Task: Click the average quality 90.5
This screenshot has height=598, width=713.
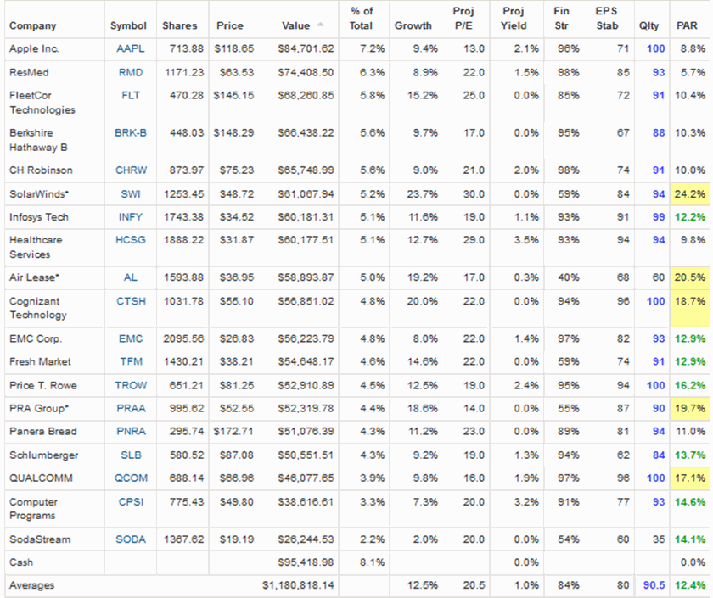Action: [x=654, y=585]
